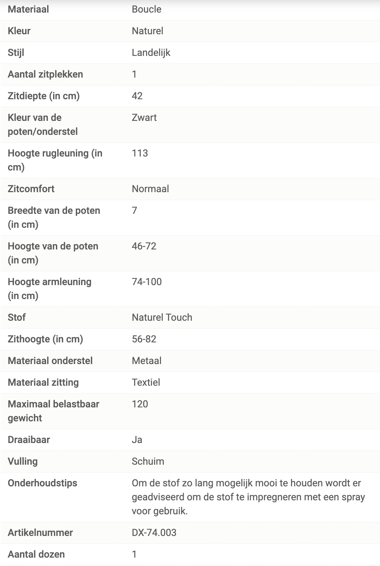Select the Draaibaar Ja value

click(x=137, y=440)
